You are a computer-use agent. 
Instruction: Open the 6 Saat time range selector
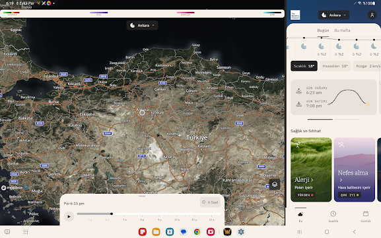[210, 202]
